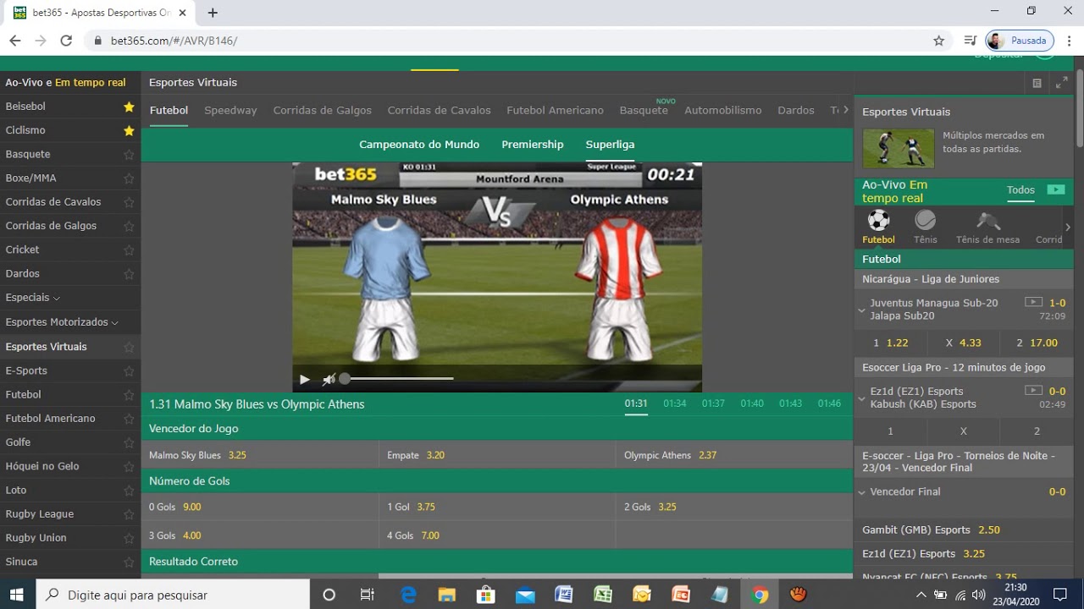The width and height of the screenshot is (1084, 609).
Task: Toggle live streaming filter icon
Action: [1056, 190]
